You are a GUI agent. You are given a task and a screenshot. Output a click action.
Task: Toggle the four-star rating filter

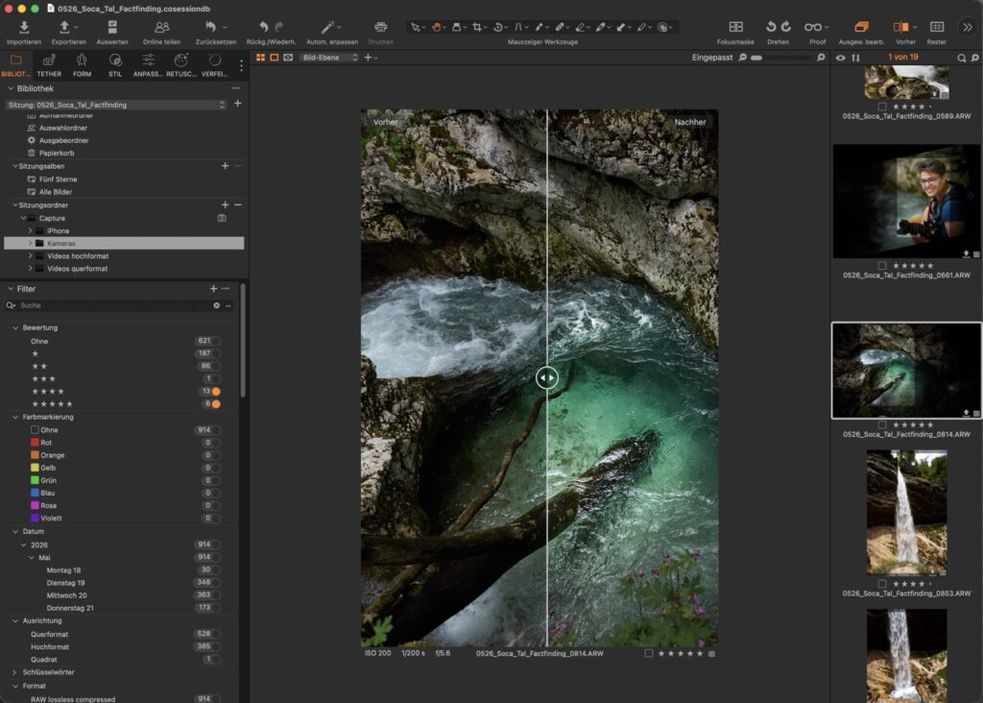(x=216, y=391)
